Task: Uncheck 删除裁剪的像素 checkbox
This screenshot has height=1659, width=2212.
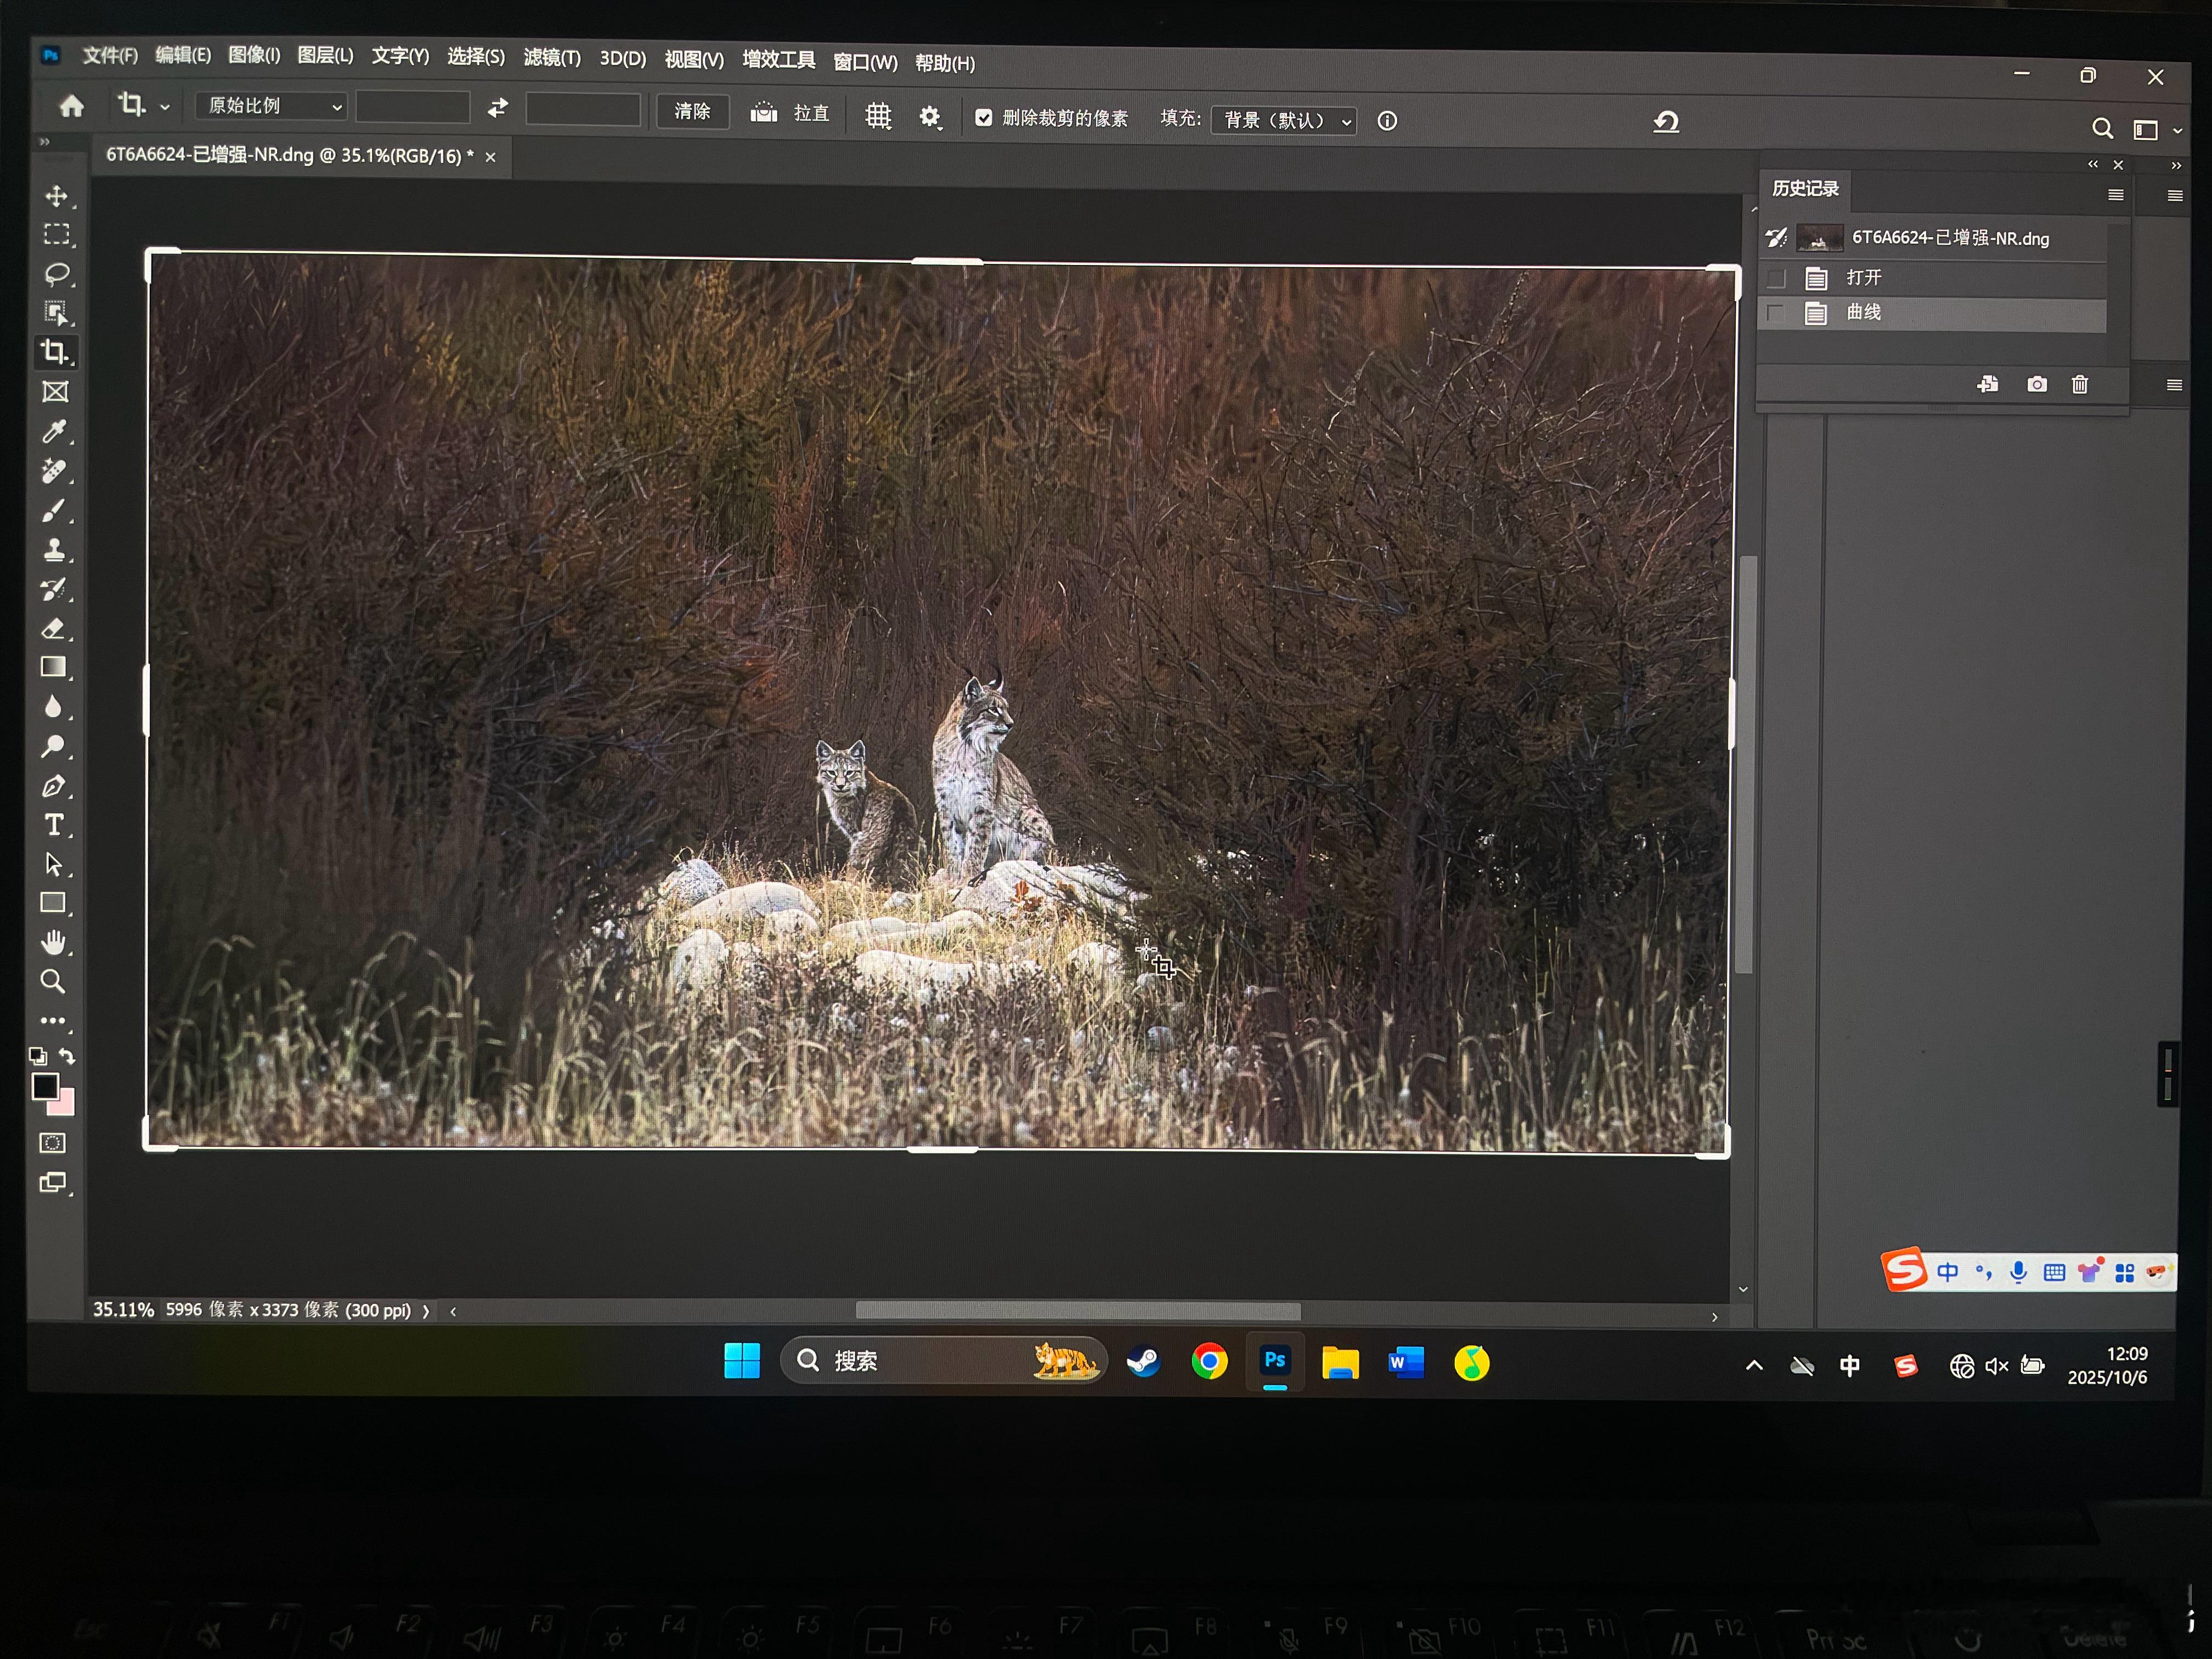Action: 984,118
